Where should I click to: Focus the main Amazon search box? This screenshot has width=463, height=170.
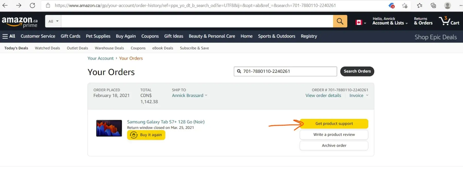point(197,21)
